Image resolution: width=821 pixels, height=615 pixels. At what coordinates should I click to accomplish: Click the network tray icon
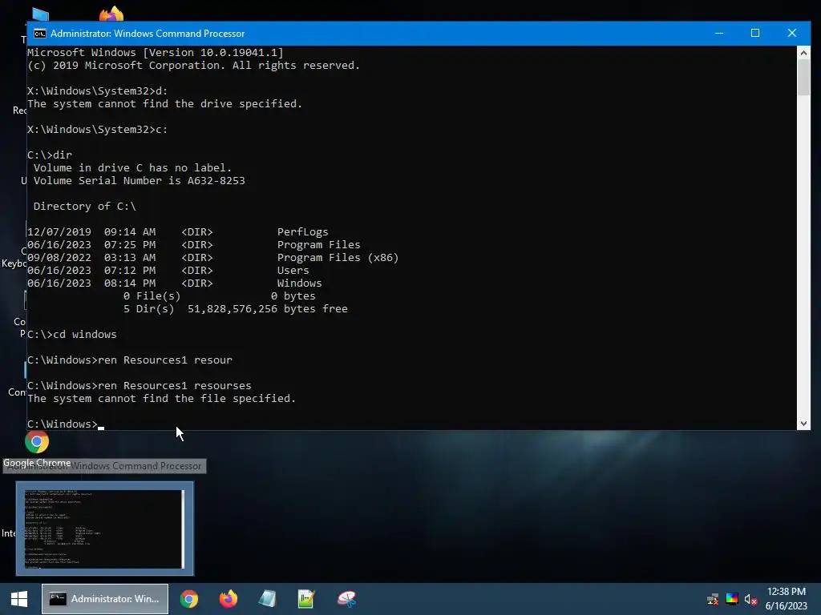(713, 599)
